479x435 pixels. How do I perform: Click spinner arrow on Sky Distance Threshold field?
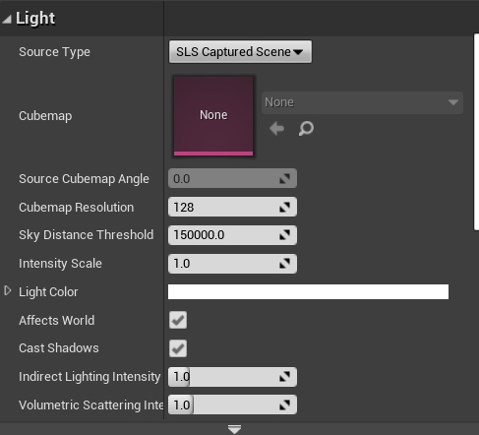point(284,235)
